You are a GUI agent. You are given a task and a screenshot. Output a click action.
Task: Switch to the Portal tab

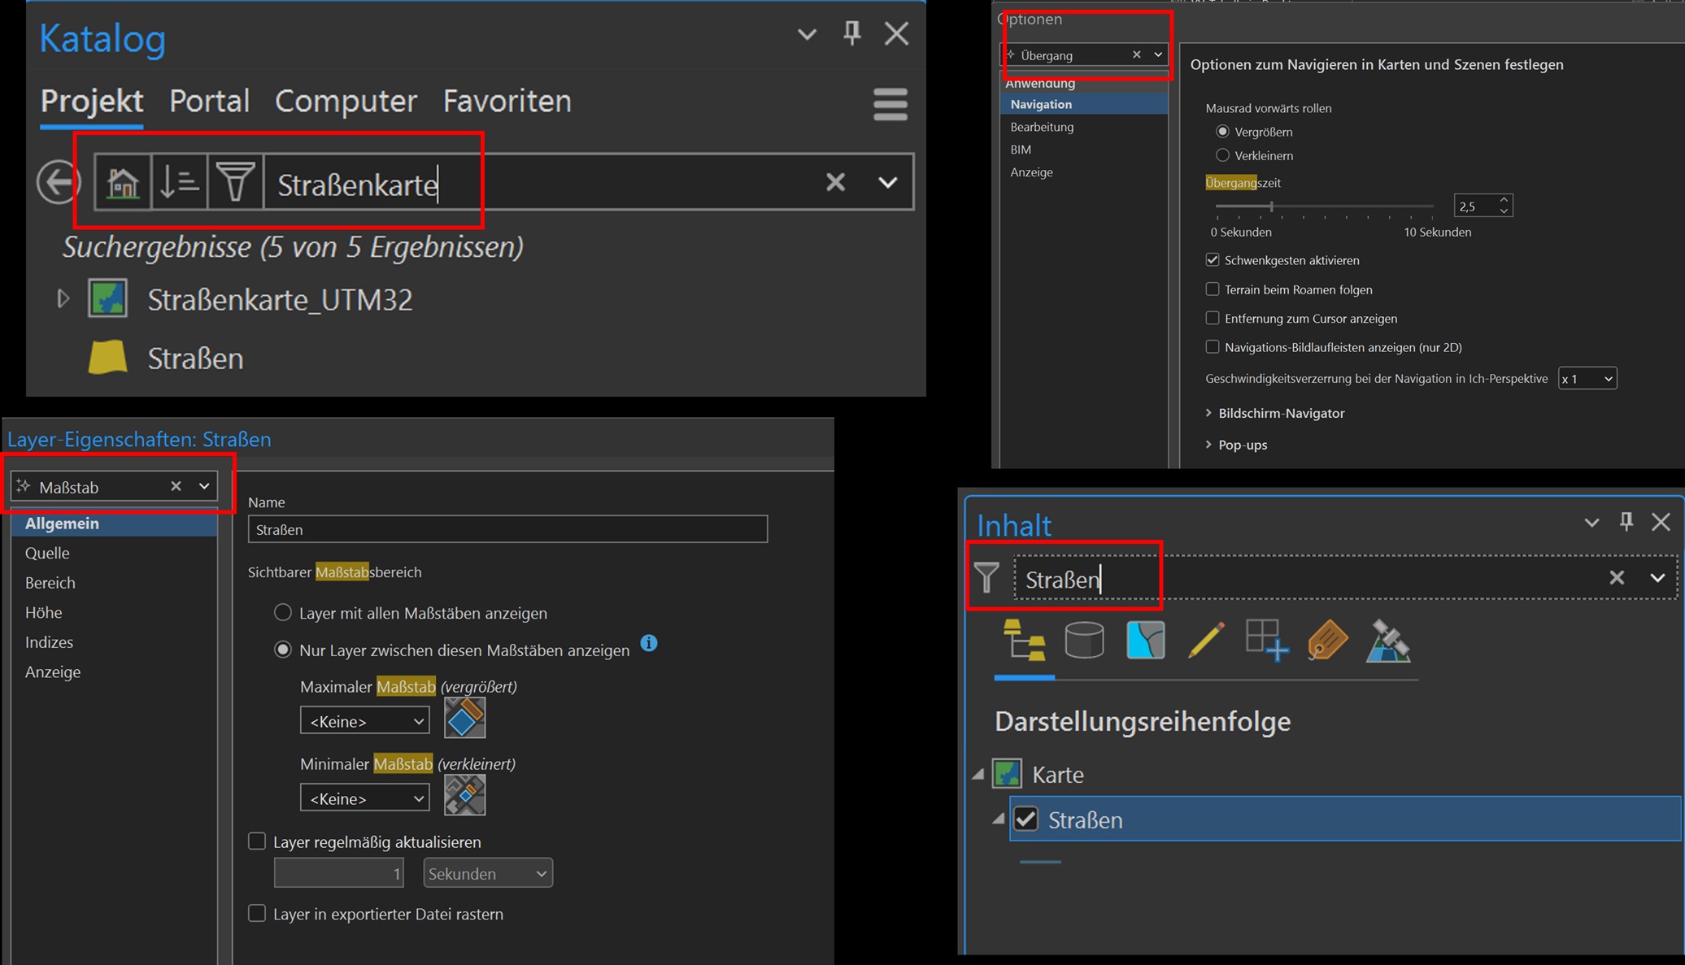pyautogui.click(x=209, y=101)
